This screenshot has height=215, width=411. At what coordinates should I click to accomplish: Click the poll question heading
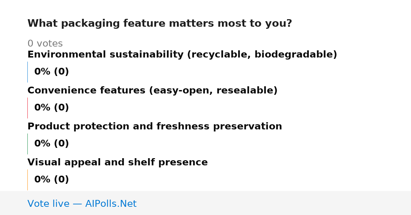(160, 24)
